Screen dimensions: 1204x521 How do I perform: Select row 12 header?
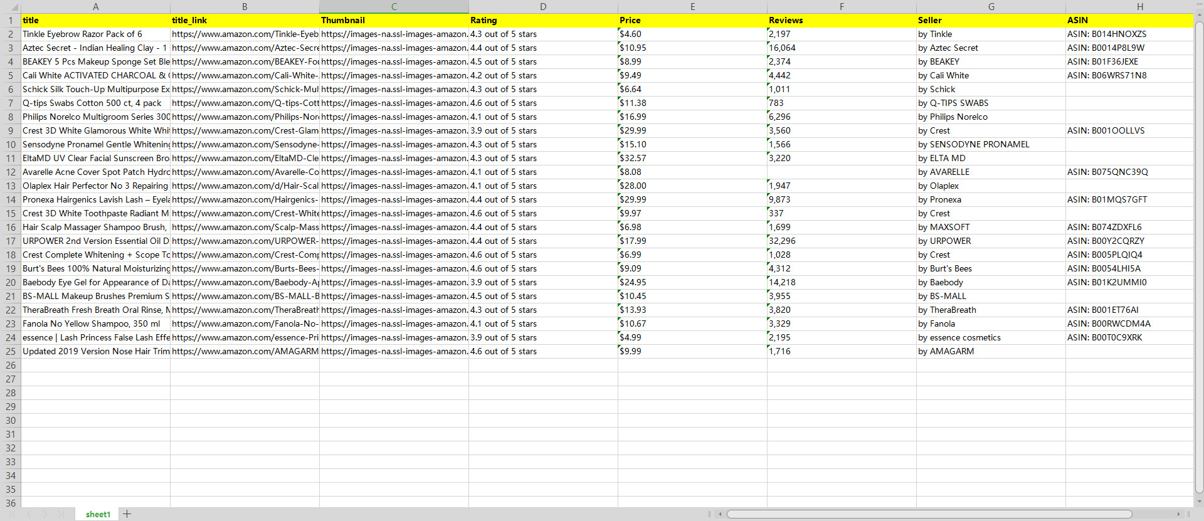(11, 172)
